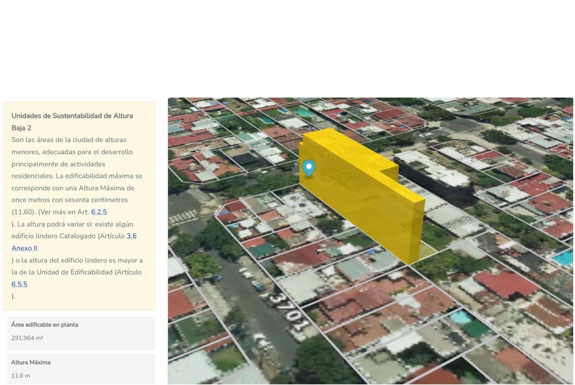The height and width of the screenshot is (385, 575).
Task: Click the turquoise pool at map's right edge
Action: pyautogui.click(x=565, y=258)
